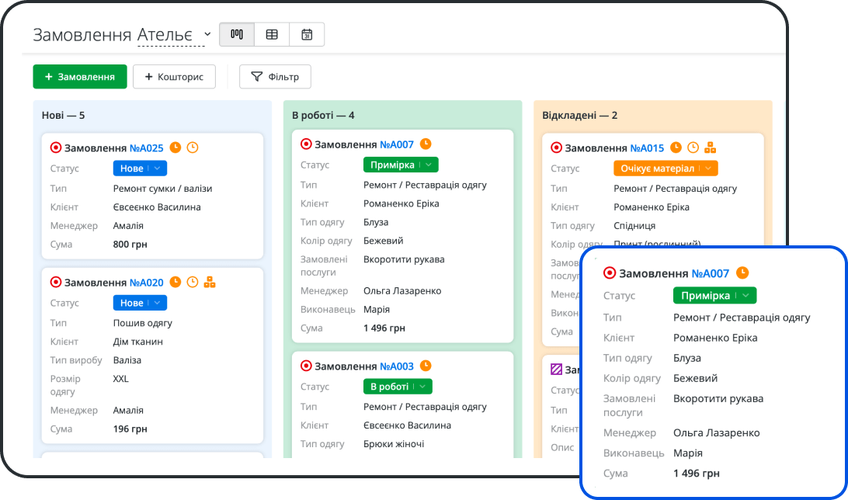Switch to calendar view
This screenshot has width=848, height=500.
click(307, 35)
